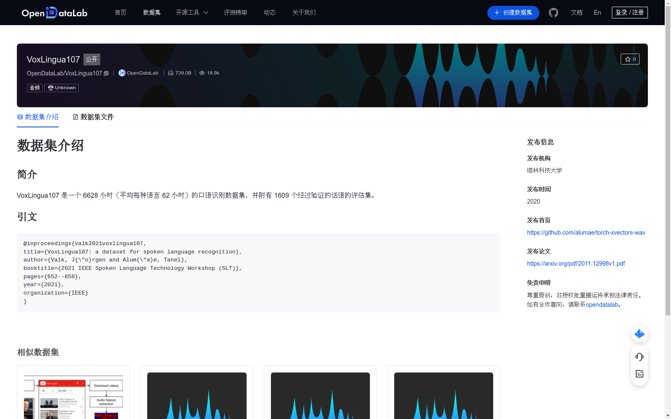Click the OpenDataLab organization avatar icon
This screenshot has width=671, height=419.
tap(122, 73)
